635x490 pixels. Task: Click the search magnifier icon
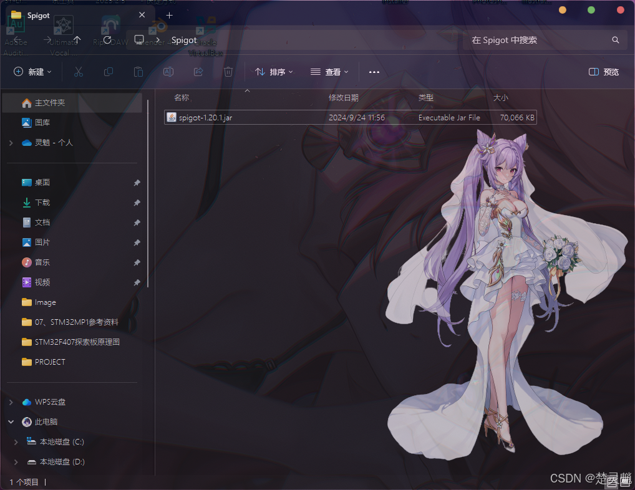616,40
